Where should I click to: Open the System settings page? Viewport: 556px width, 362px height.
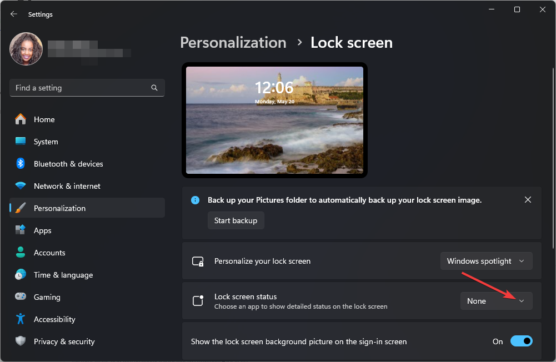[46, 142]
